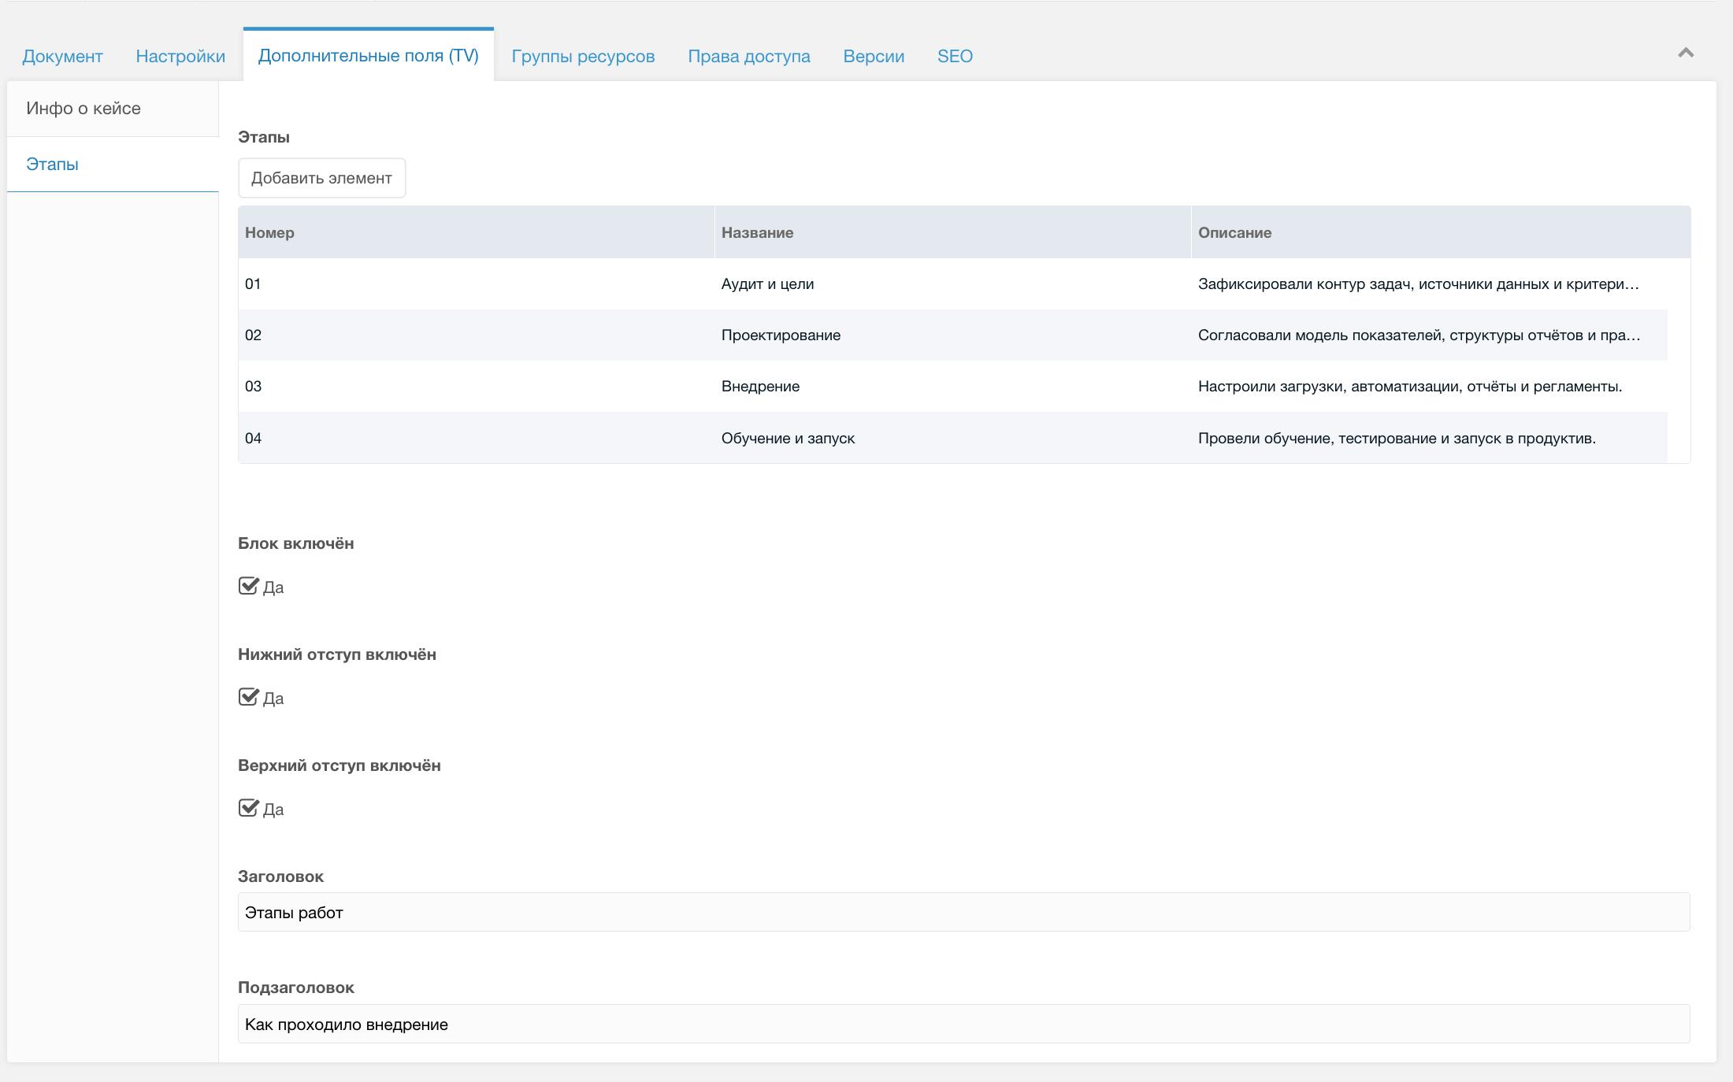
Task: Toggle the 'Блок включён' Да checkbox
Action: pos(249,586)
